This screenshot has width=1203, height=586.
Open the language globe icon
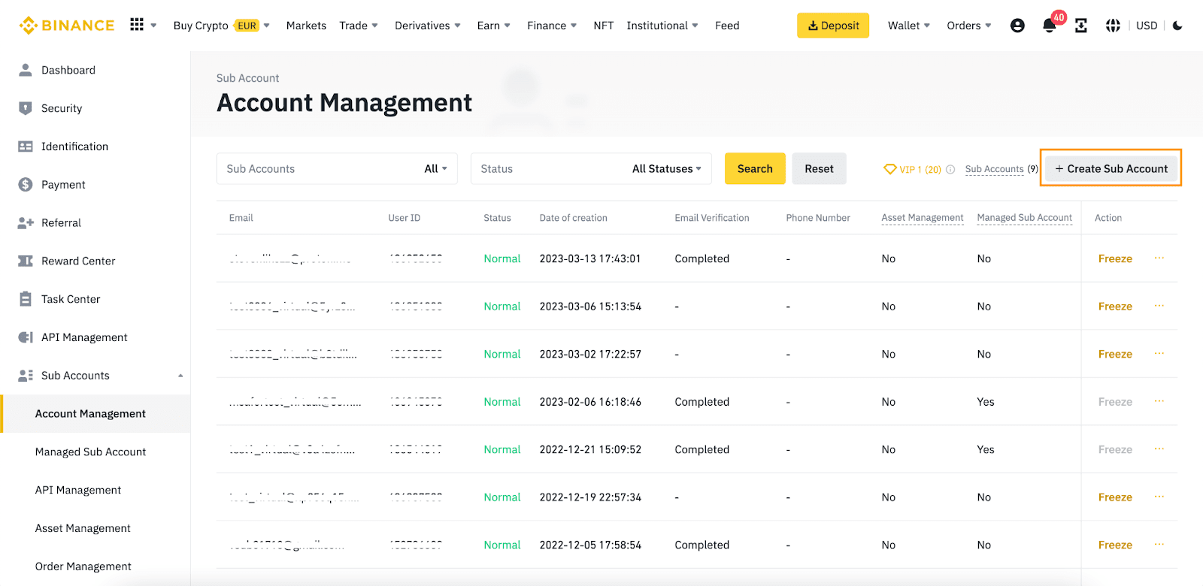pos(1113,26)
